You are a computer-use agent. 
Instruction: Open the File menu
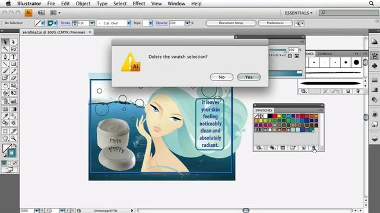coord(51,4)
